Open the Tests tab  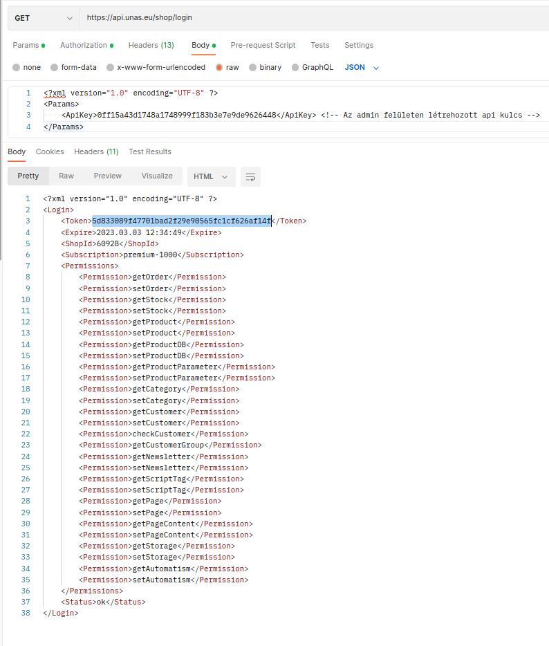pyautogui.click(x=320, y=46)
